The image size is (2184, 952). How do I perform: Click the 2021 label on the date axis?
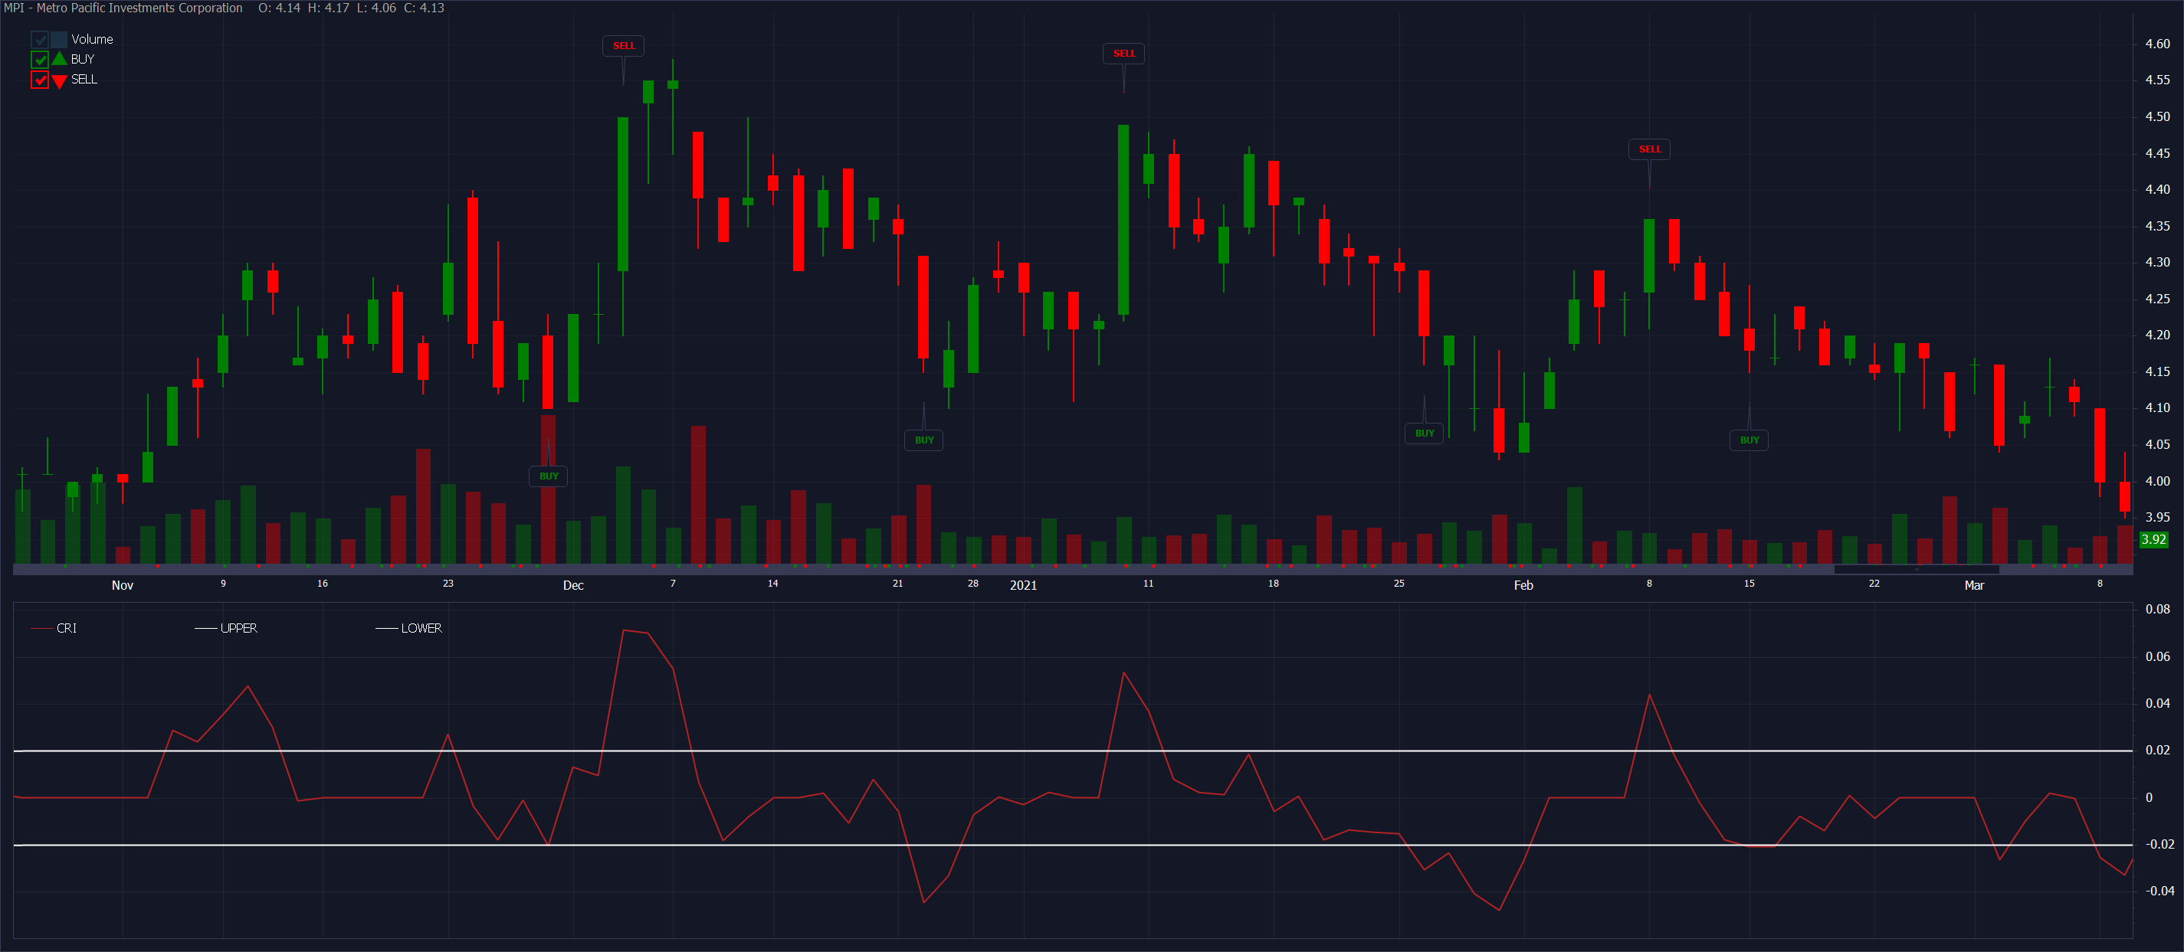pos(1022,585)
